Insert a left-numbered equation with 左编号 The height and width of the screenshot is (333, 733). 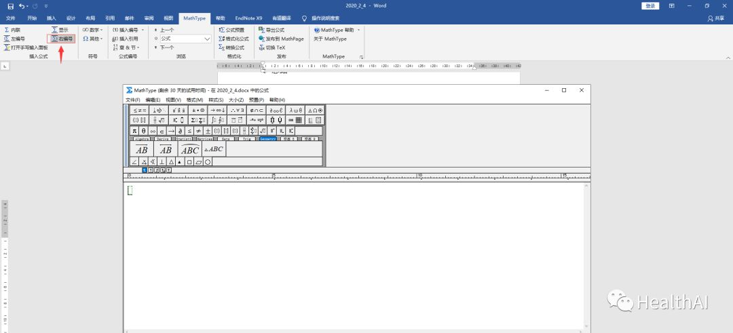click(x=14, y=39)
